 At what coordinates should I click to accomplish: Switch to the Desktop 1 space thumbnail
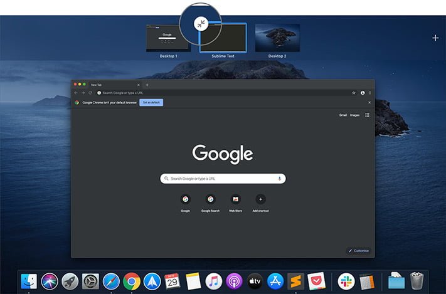click(x=168, y=38)
